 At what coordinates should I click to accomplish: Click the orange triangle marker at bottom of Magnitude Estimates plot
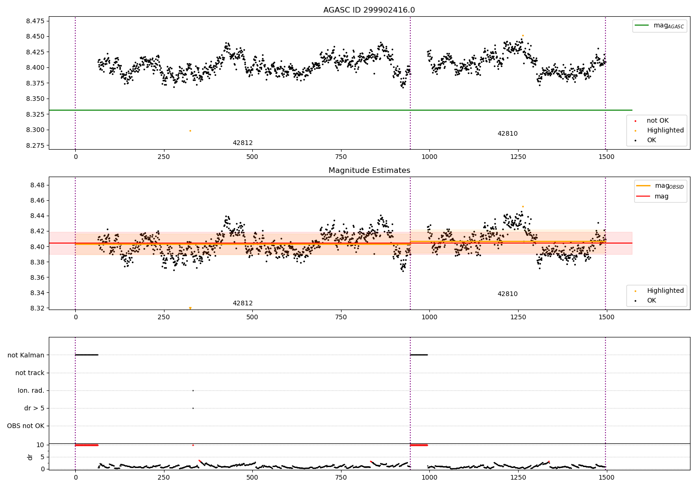coord(190,308)
